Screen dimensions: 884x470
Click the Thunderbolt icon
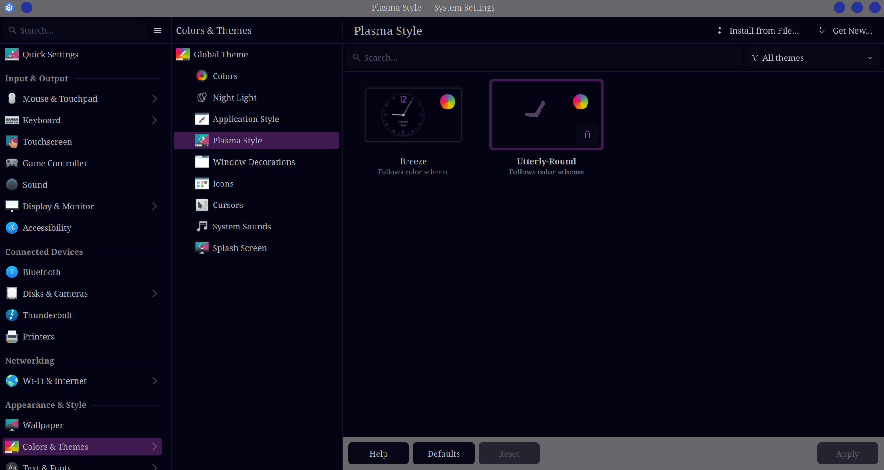coord(12,315)
